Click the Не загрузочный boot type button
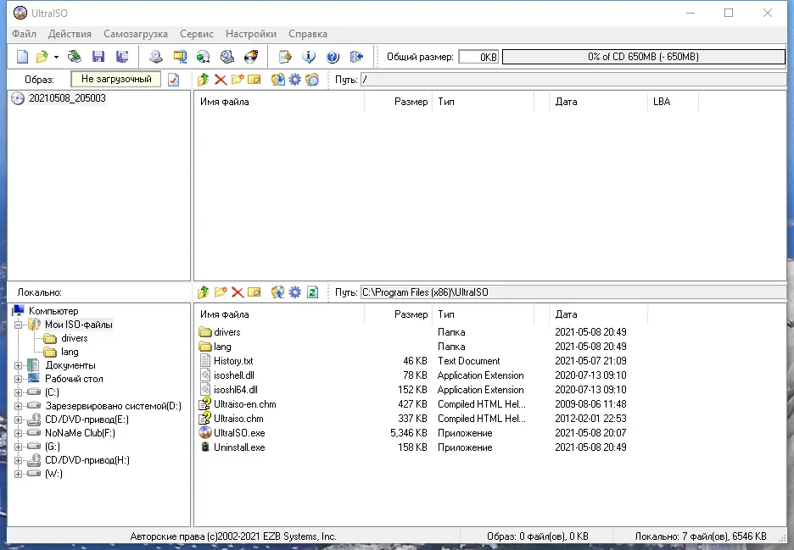 click(x=116, y=79)
